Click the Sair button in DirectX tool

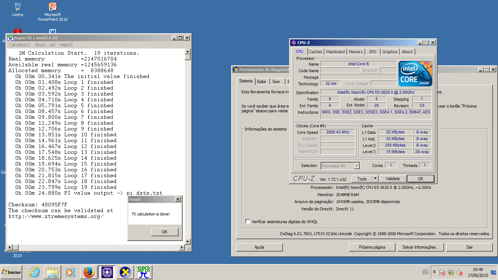(x=470, y=247)
